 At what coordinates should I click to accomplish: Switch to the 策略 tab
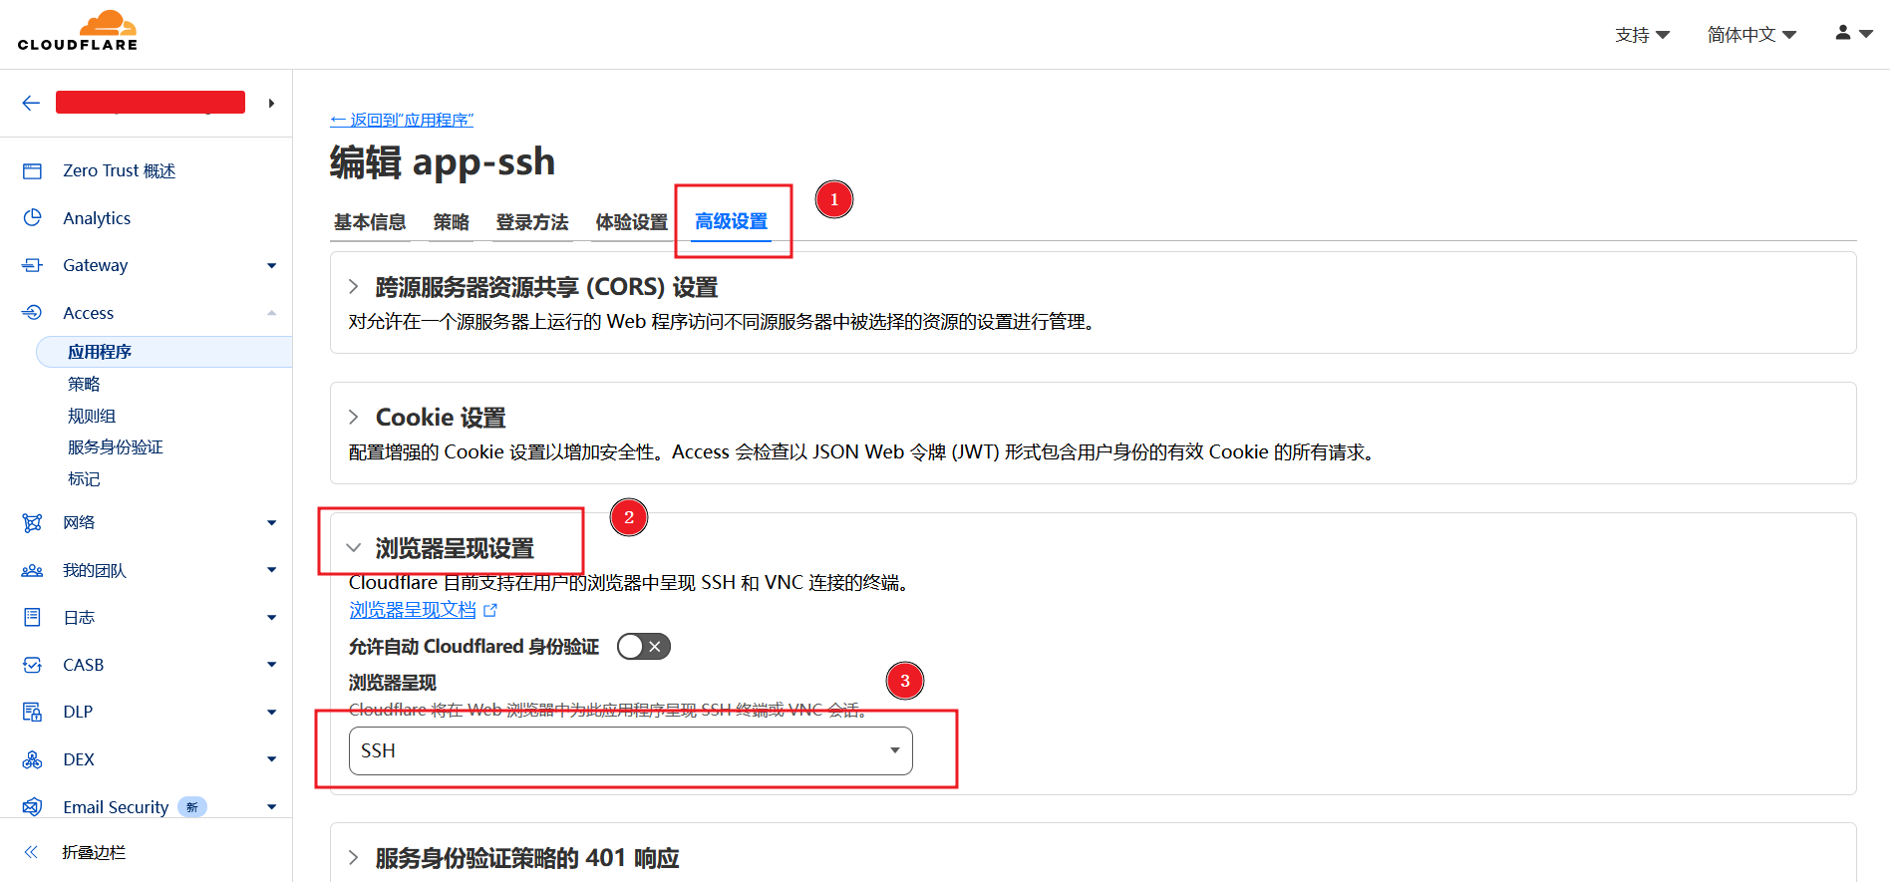point(451,222)
